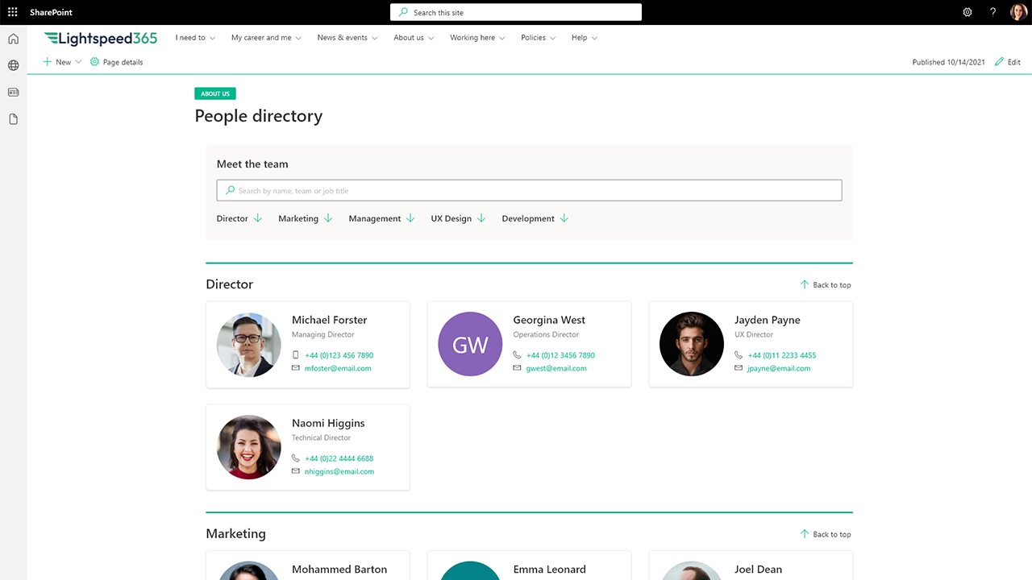Click the 'Published 10/14/2021' status text
This screenshot has width=1032, height=580.
click(x=948, y=62)
